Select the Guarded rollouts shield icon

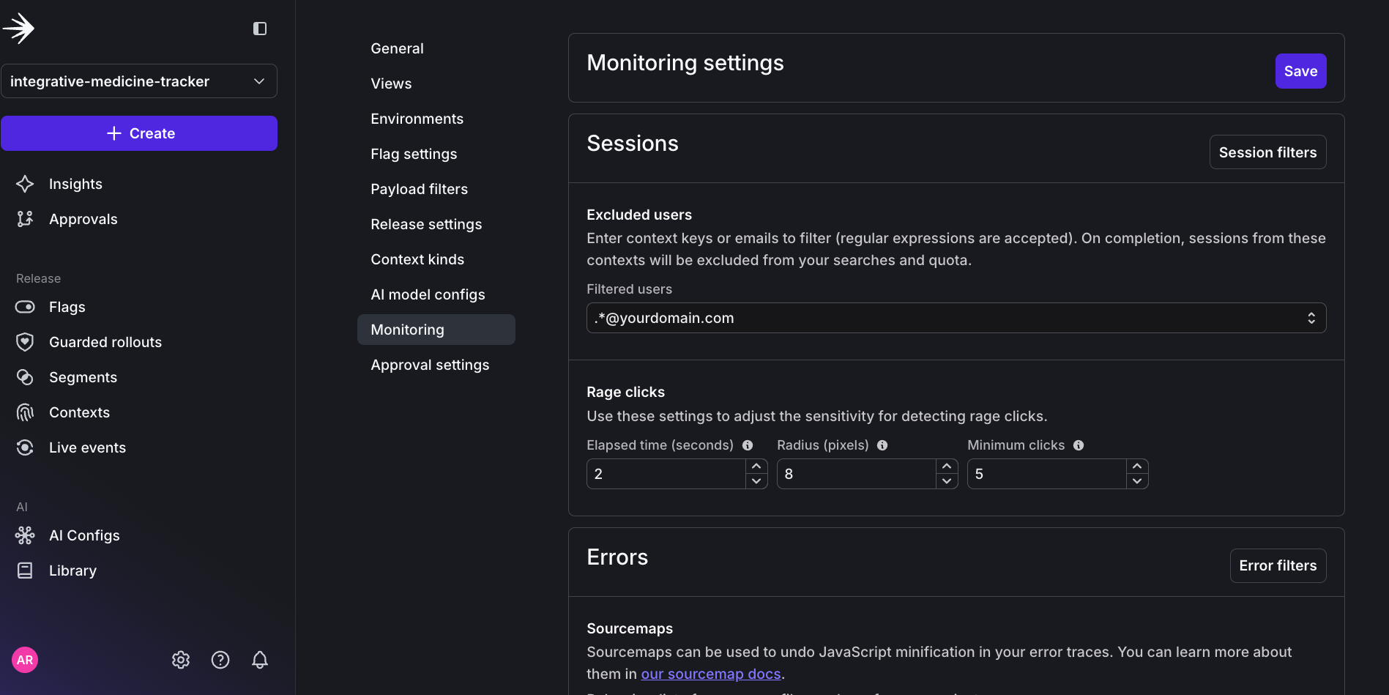tap(25, 341)
